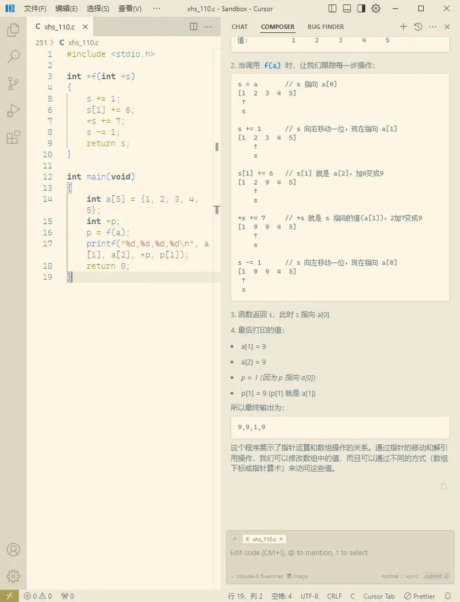Viewport: 460px width, 602px height.
Task: Click Cursor Tab in status bar
Action: click(x=379, y=596)
